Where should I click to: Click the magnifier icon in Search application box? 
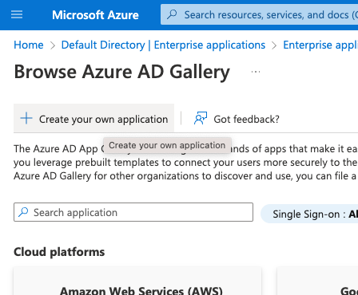(x=23, y=212)
